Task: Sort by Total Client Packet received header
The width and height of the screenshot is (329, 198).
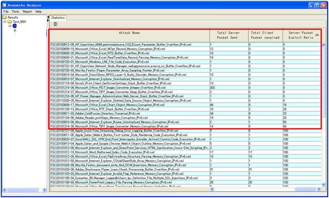Action: click(265, 35)
